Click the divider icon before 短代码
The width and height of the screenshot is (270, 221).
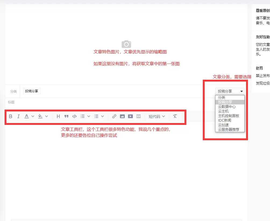pyautogui.click(x=138, y=116)
